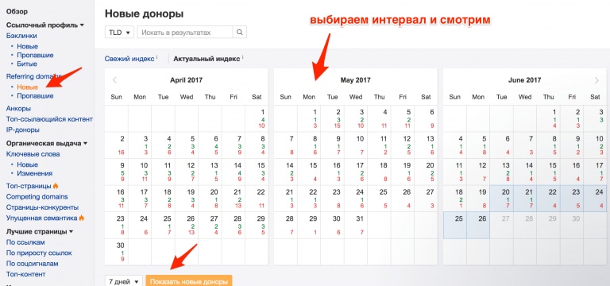The image size is (610, 286).
Task: Go to next month arrow
Action: [596, 80]
